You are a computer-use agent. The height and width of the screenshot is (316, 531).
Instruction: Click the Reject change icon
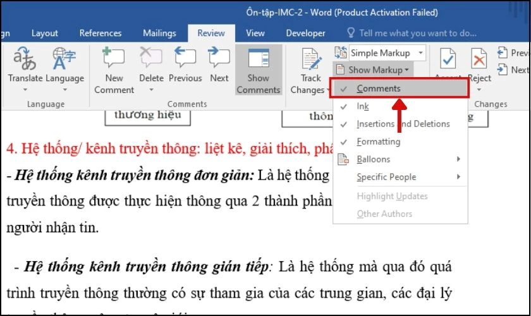(479, 59)
